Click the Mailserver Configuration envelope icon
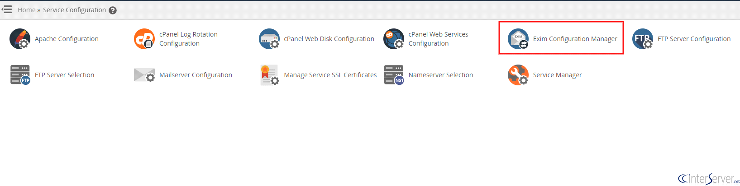The image size is (740, 186). pos(144,75)
